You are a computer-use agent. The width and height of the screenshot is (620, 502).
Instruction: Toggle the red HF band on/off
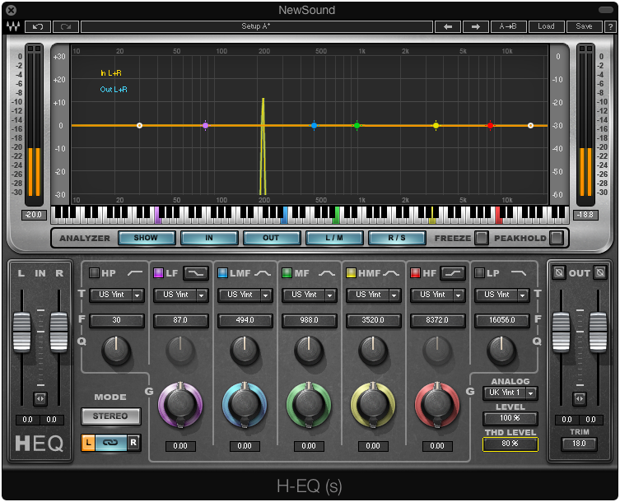(x=415, y=272)
